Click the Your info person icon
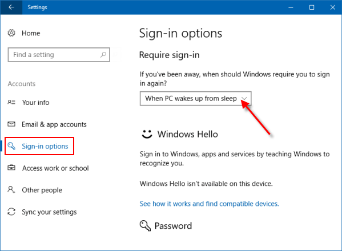The height and width of the screenshot is (251, 342). (11, 102)
